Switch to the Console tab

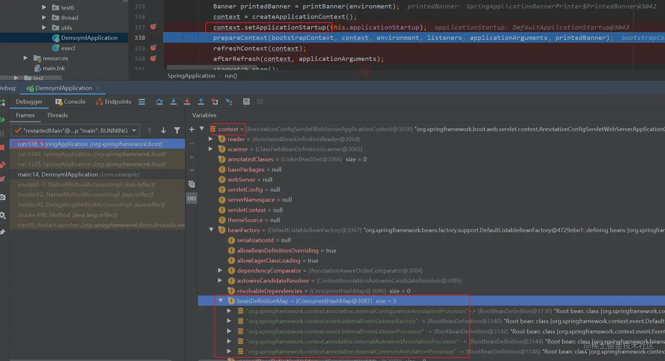[70, 102]
